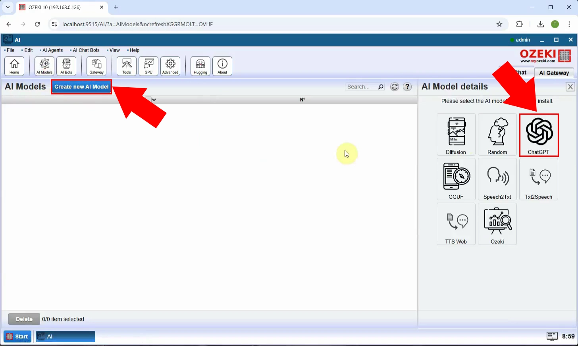View site information icon in address bar

point(54,24)
